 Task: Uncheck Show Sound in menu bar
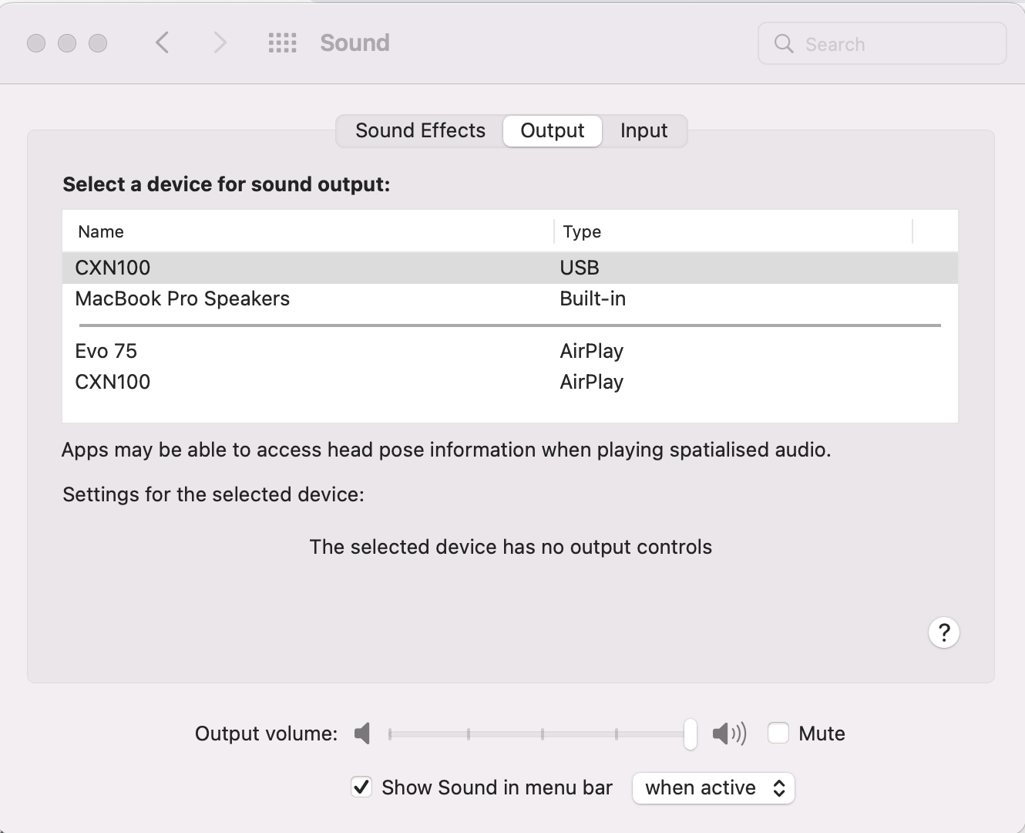pyautogui.click(x=361, y=787)
